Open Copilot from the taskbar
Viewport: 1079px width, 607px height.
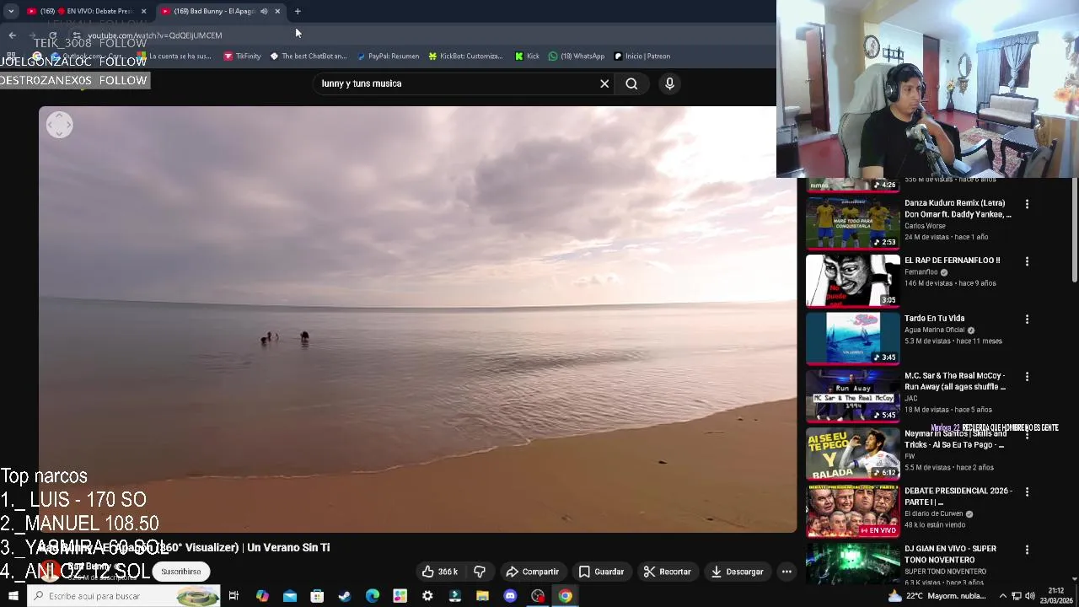pos(262,596)
